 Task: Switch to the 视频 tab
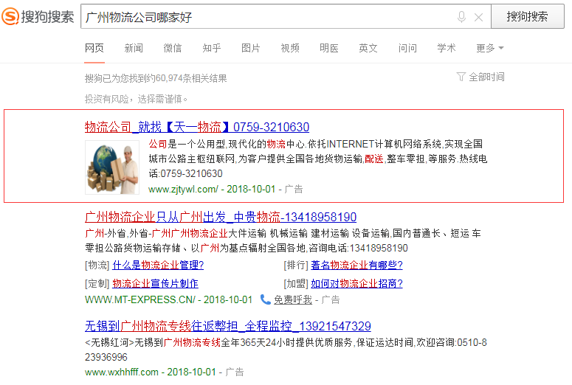tap(290, 48)
